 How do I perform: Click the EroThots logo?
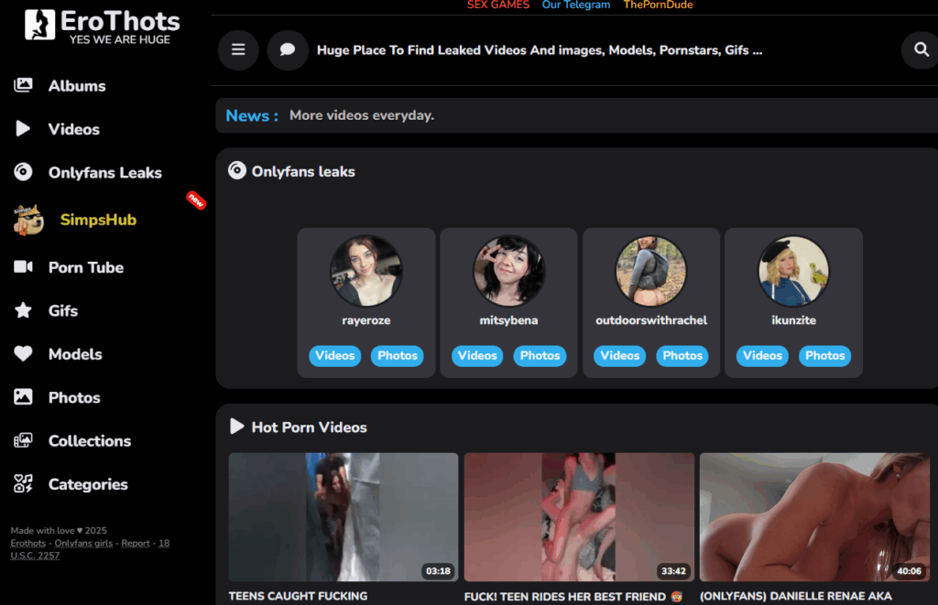(x=102, y=27)
